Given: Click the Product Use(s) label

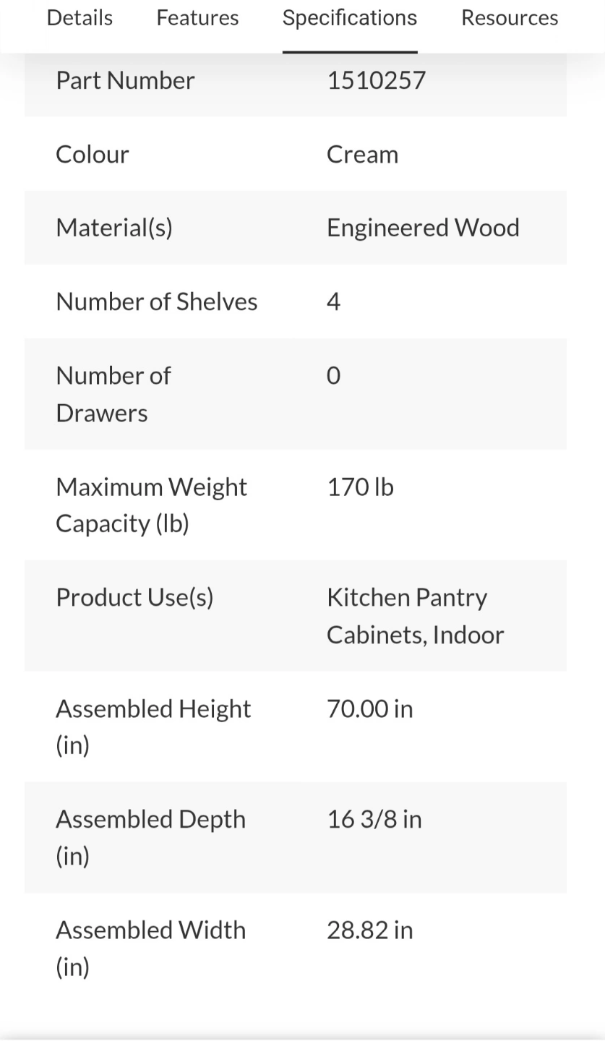Looking at the screenshot, I should point(134,597).
